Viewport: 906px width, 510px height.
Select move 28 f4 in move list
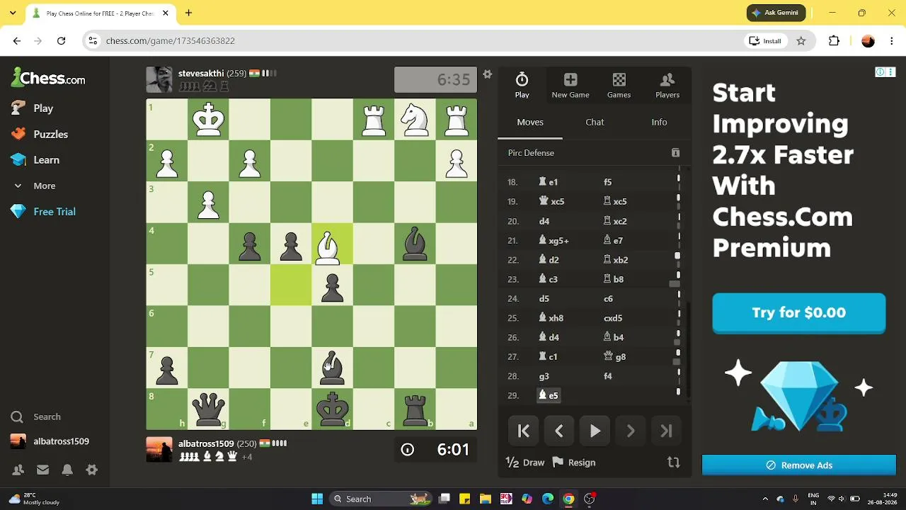click(x=607, y=376)
